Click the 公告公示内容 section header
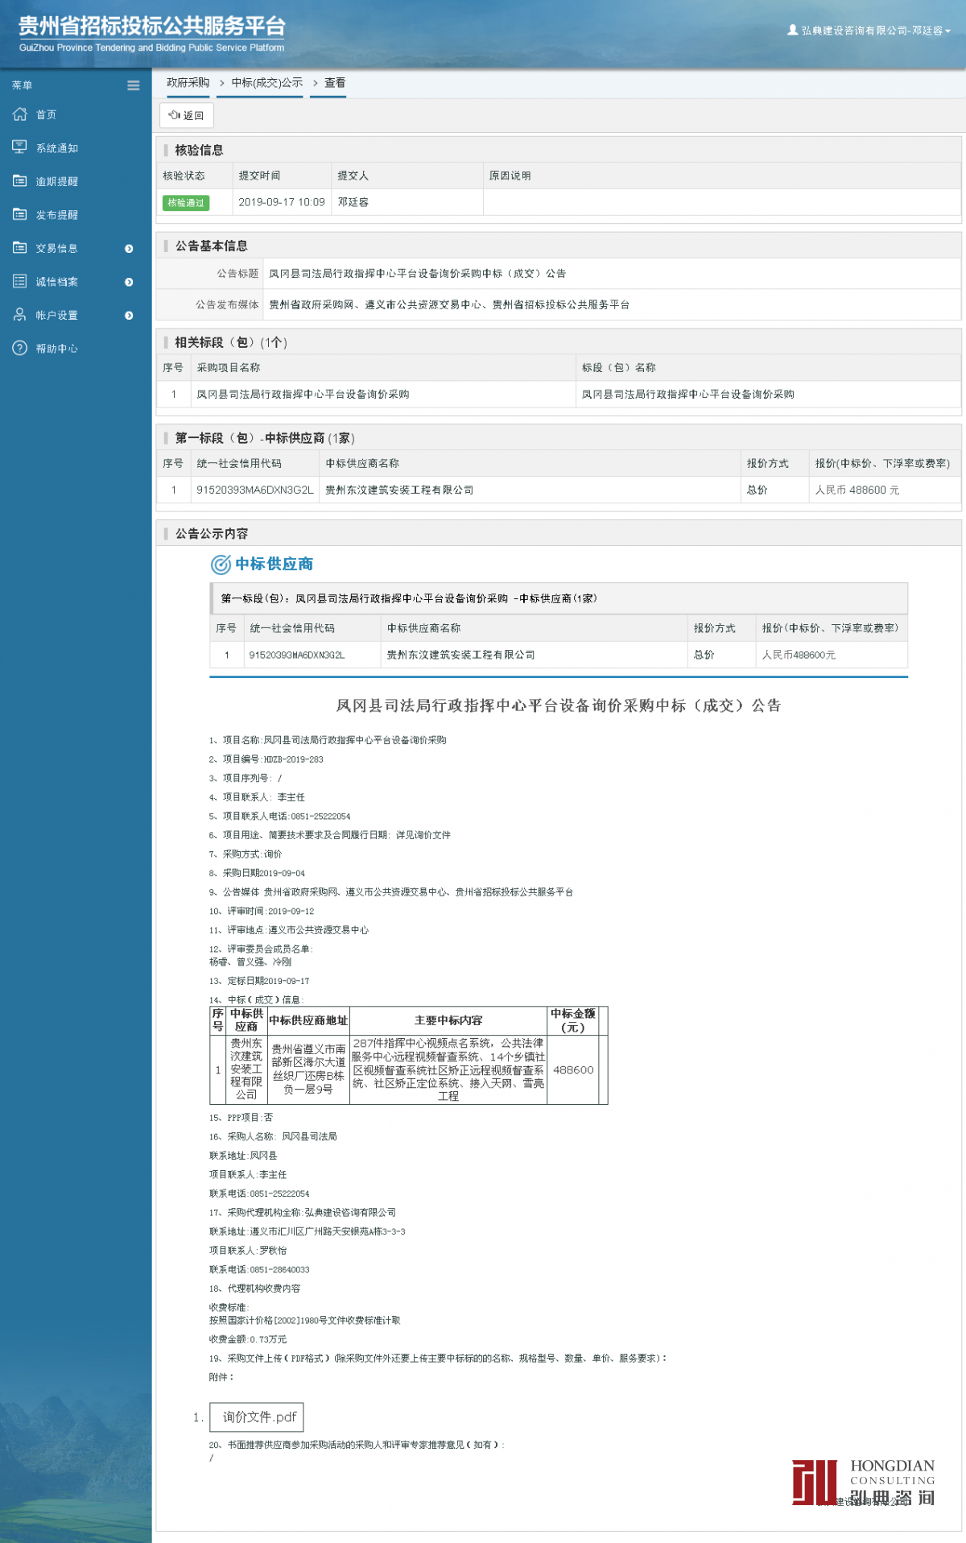The height and width of the screenshot is (1543, 966). coord(211,534)
